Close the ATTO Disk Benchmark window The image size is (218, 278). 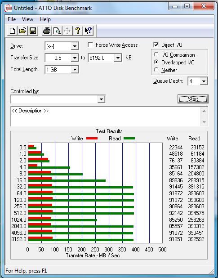[204, 7]
